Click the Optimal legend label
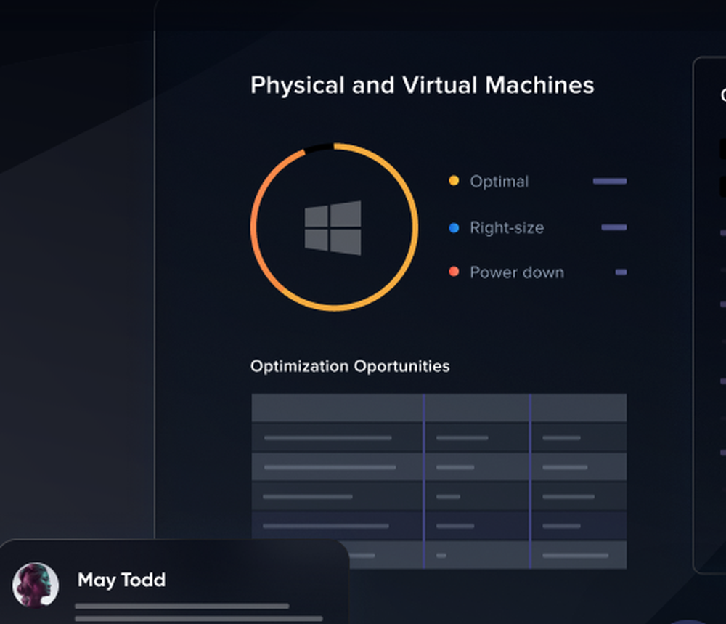726x624 pixels. 499,182
